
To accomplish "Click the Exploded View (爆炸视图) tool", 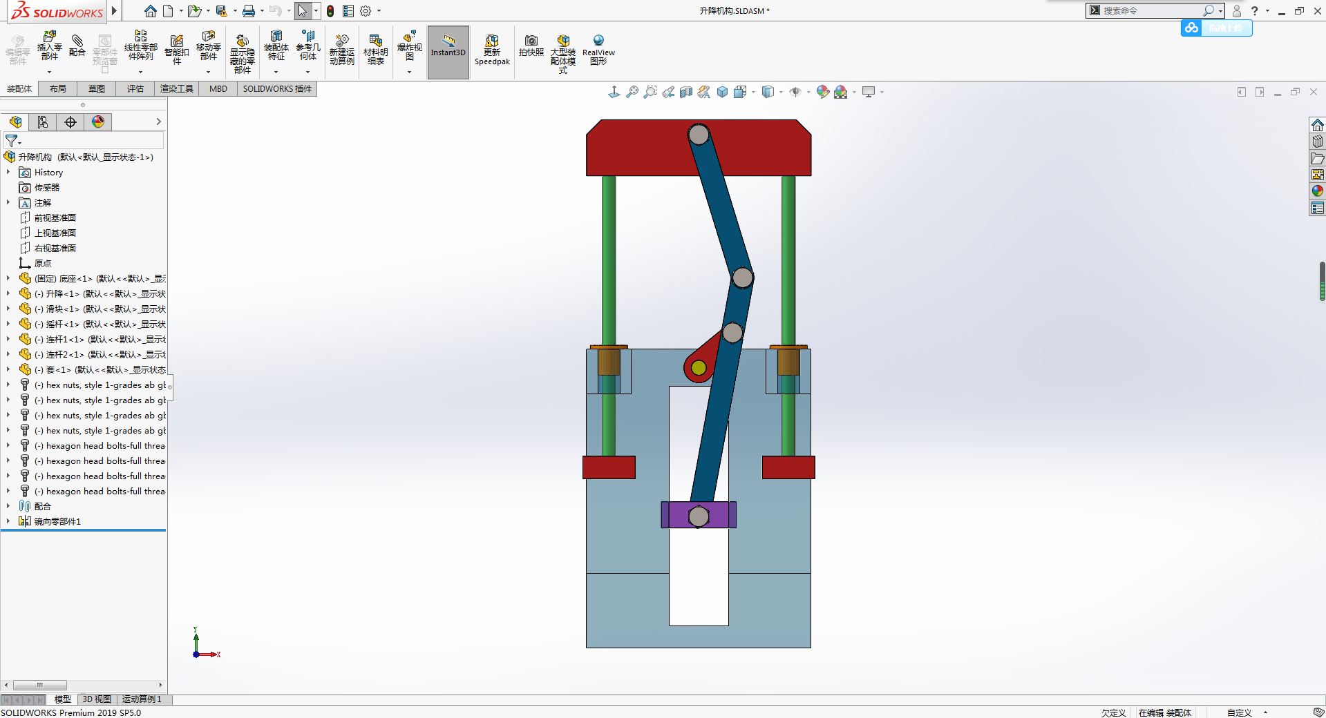I will 409,46.
